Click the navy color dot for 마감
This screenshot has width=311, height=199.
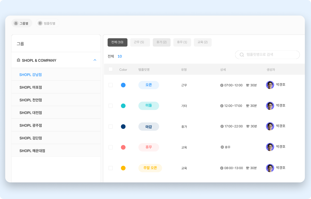click(123, 126)
